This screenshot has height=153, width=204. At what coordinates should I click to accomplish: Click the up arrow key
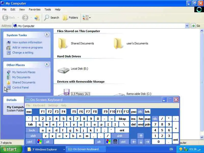point(141,136)
